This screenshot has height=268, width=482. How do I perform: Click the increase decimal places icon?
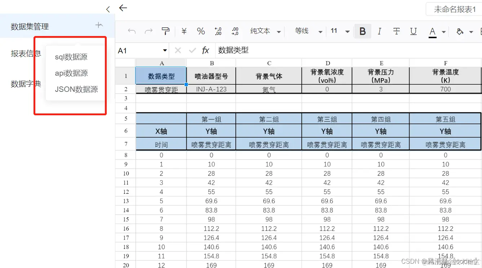(218, 31)
